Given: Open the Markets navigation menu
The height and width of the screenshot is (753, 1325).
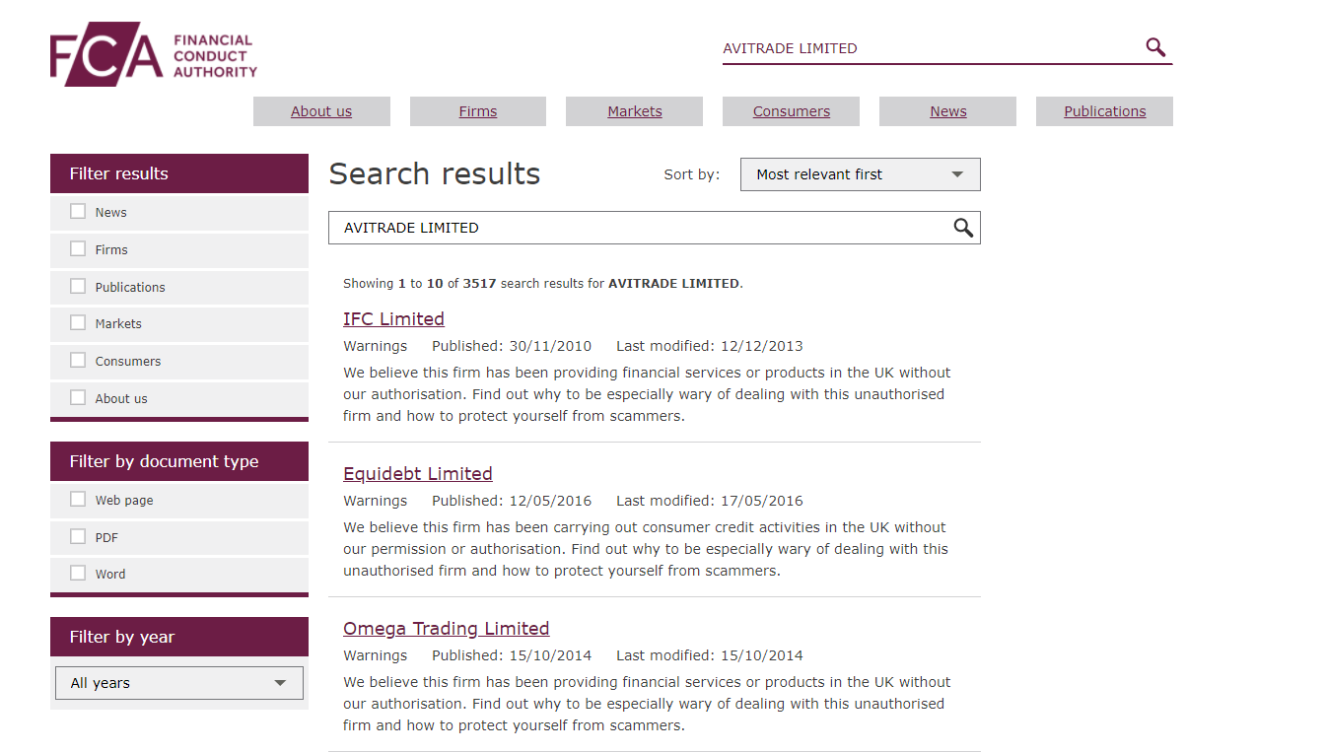Looking at the screenshot, I should tap(635, 111).
